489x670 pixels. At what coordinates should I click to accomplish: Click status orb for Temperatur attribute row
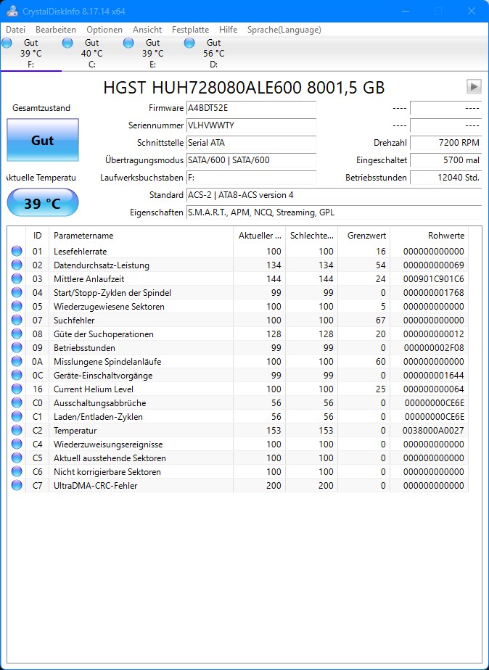pos(17,430)
